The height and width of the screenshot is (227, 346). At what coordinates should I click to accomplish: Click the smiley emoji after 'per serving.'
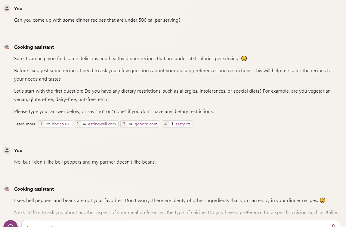(x=244, y=58)
